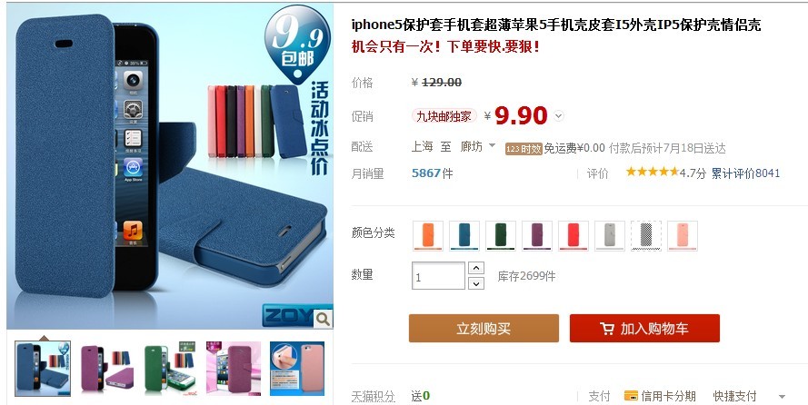Choose the dark green case color
This screenshot has width=808, height=405.
[x=501, y=236]
